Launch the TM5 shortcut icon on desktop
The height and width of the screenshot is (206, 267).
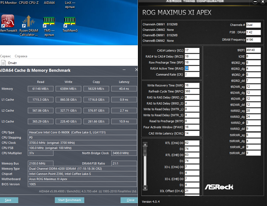pyautogui.click(x=49, y=22)
